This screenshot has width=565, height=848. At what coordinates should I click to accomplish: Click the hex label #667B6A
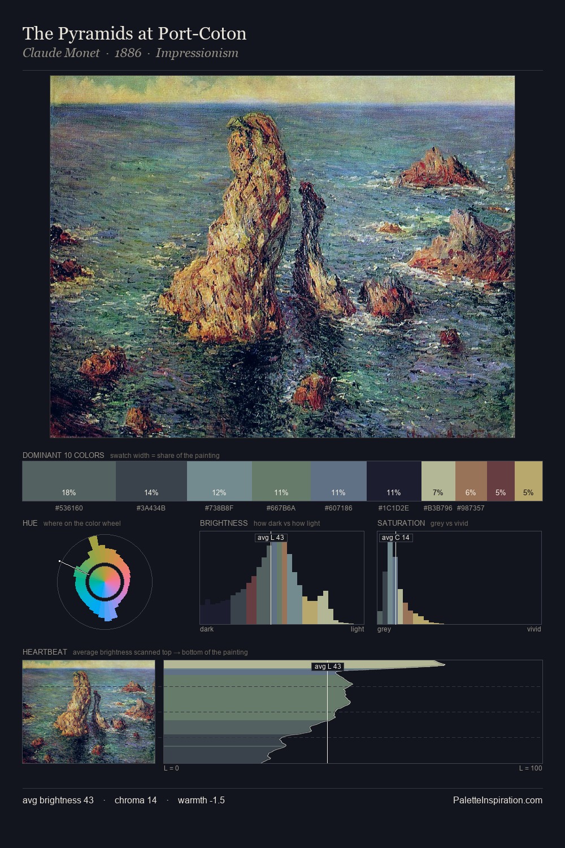[x=281, y=508]
